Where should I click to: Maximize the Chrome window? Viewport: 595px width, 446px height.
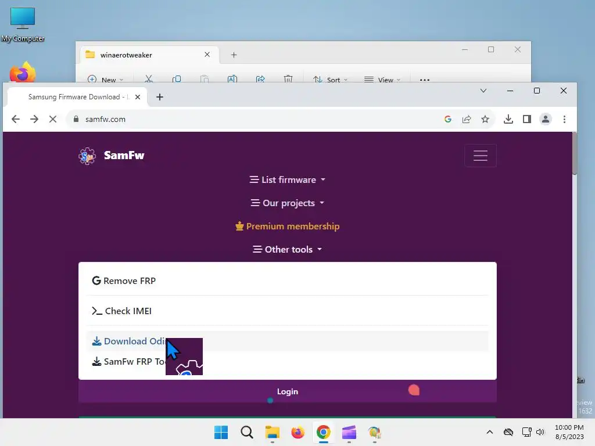pyautogui.click(x=536, y=91)
